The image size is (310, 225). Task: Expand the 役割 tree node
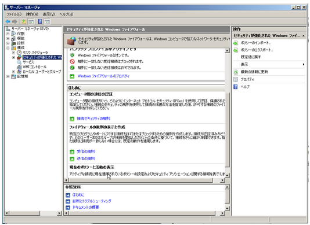8,34
